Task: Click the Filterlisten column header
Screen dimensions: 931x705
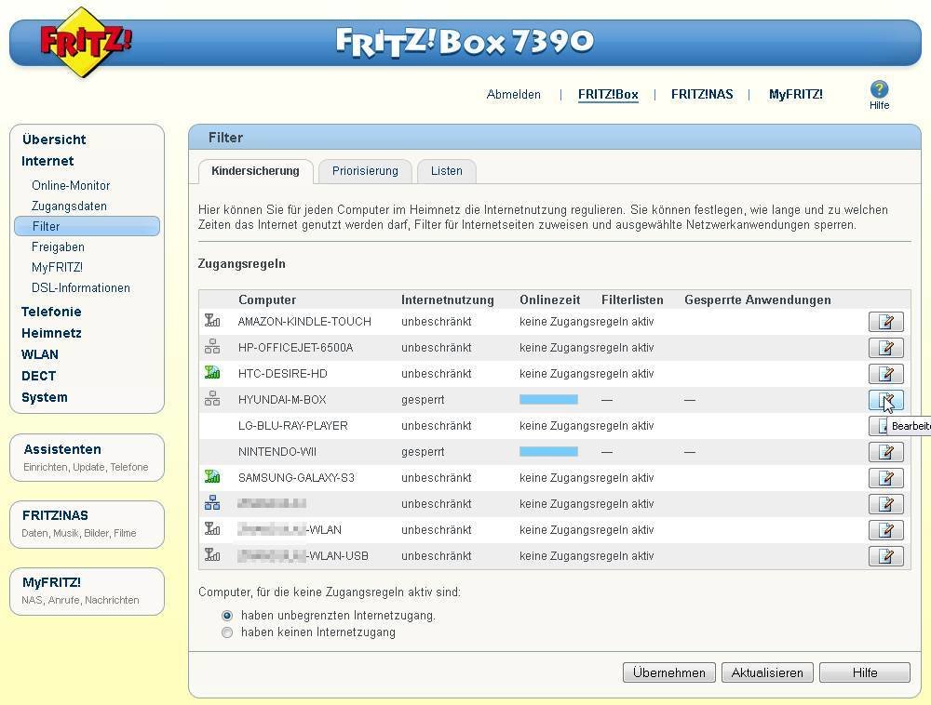Action: pyautogui.click(x=632, y=300)
